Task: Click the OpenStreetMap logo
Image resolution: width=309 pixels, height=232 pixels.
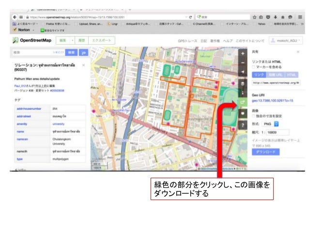Action: pyautogui.click(x=32, y=40)
